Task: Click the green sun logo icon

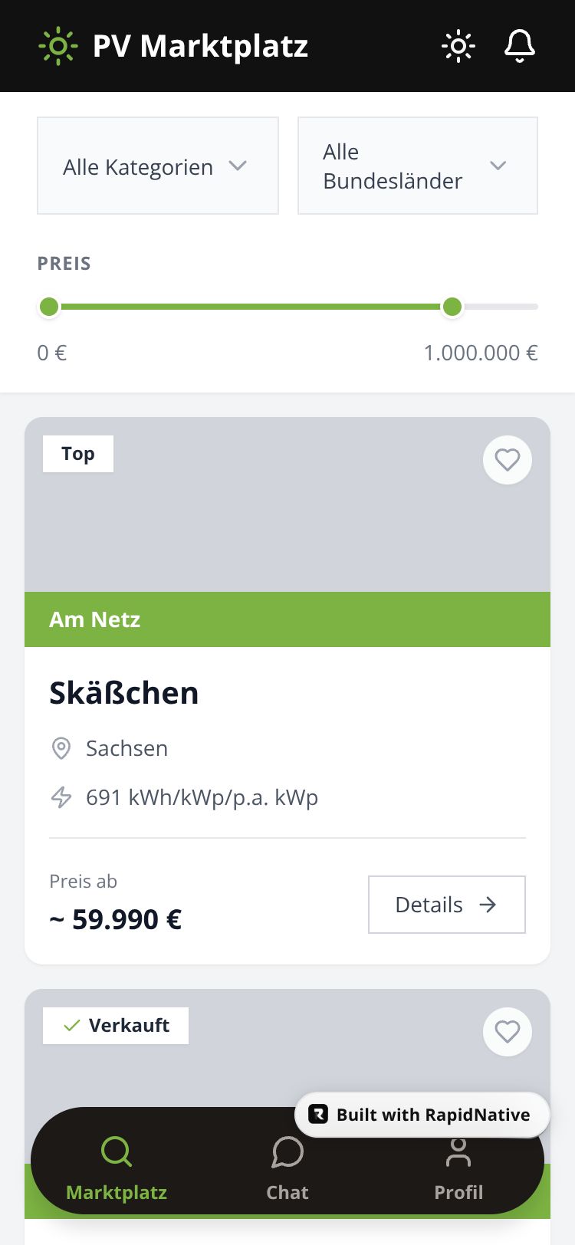Action: pos(58,47)
